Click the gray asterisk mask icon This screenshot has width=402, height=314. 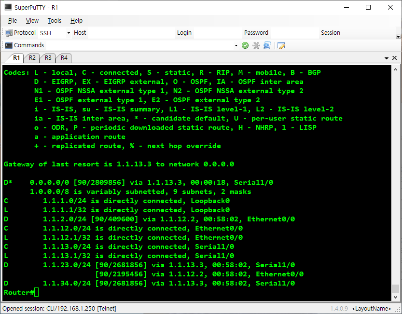256,46
